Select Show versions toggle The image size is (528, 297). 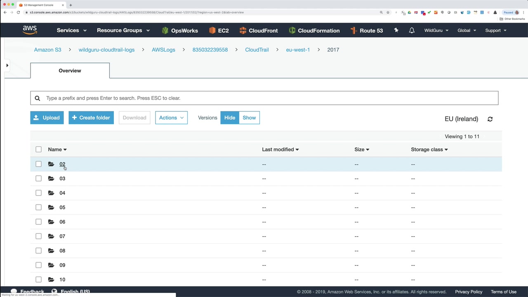click(x=249, y=118)
